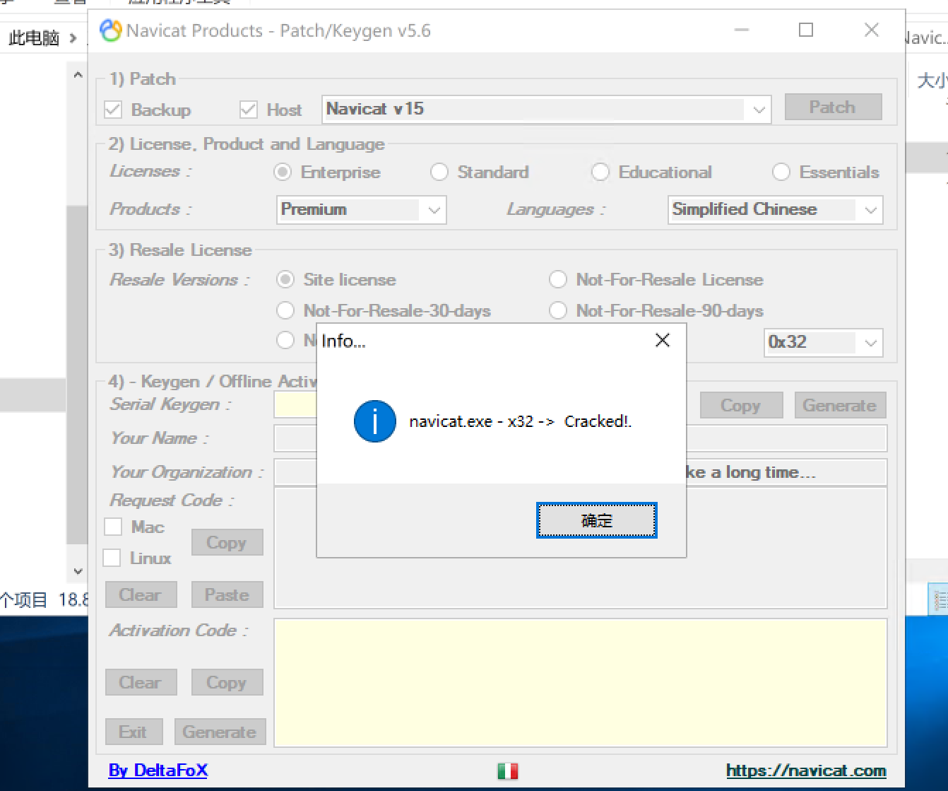Click the chevron after 此电脑 in Explorer
Viewport: 948px width, 791px height.
(73, 38)
